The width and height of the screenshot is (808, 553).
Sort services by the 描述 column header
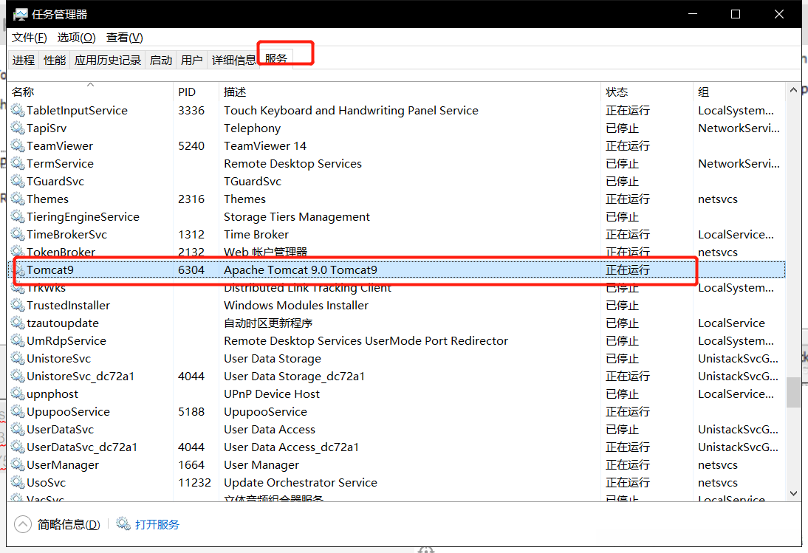[410, 92]
